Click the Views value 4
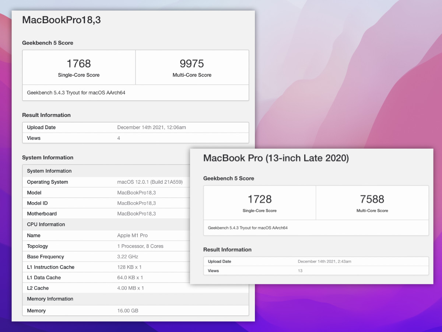Screen dimensions: 442x332 click(x=119, y=138)
